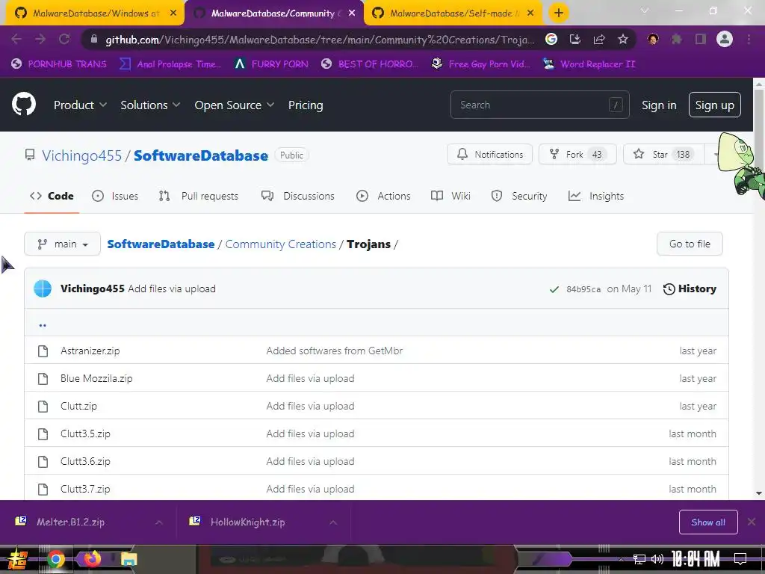Click the Pricing link
This screenshot has width=765, height=574.
point(306,105)
